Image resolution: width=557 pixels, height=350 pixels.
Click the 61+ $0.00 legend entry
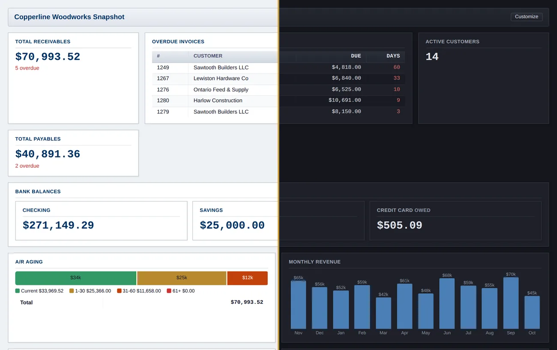click(x=180, y=291)
